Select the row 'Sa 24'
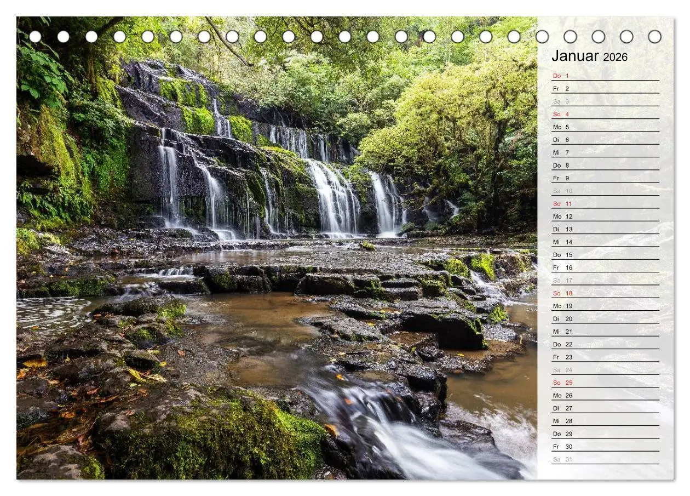 [x=605, y=369]
